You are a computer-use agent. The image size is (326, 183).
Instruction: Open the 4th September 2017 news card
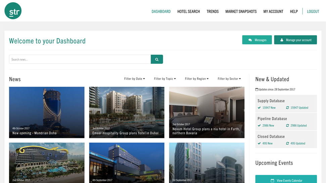coord(127,163)
